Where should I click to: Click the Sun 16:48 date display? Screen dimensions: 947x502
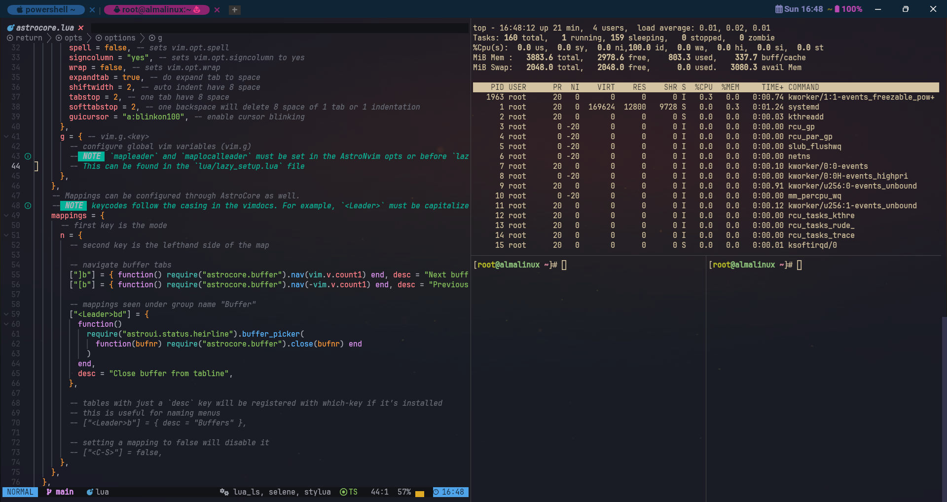click(803, 9)
